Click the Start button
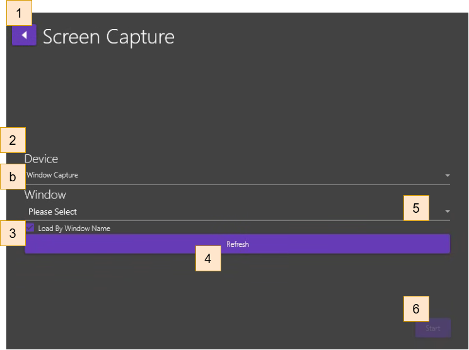 coord(432,328)
